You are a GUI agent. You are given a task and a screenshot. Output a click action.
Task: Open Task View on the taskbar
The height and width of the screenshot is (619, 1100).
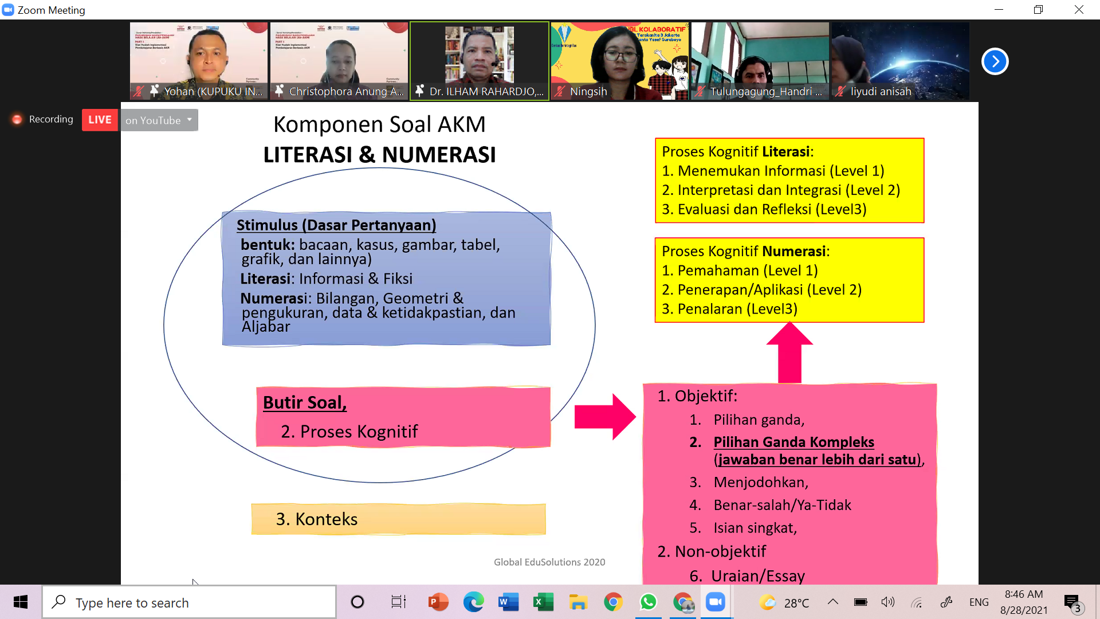click(x=398, y=602)
